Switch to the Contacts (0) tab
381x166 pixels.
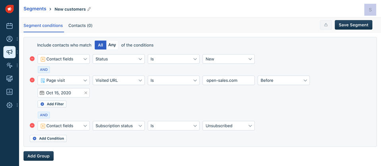coord(80,25)
